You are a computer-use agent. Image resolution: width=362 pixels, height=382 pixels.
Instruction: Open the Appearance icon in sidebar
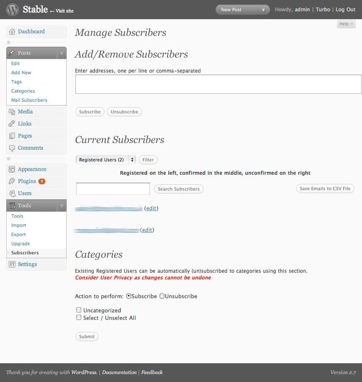(12, 169)
